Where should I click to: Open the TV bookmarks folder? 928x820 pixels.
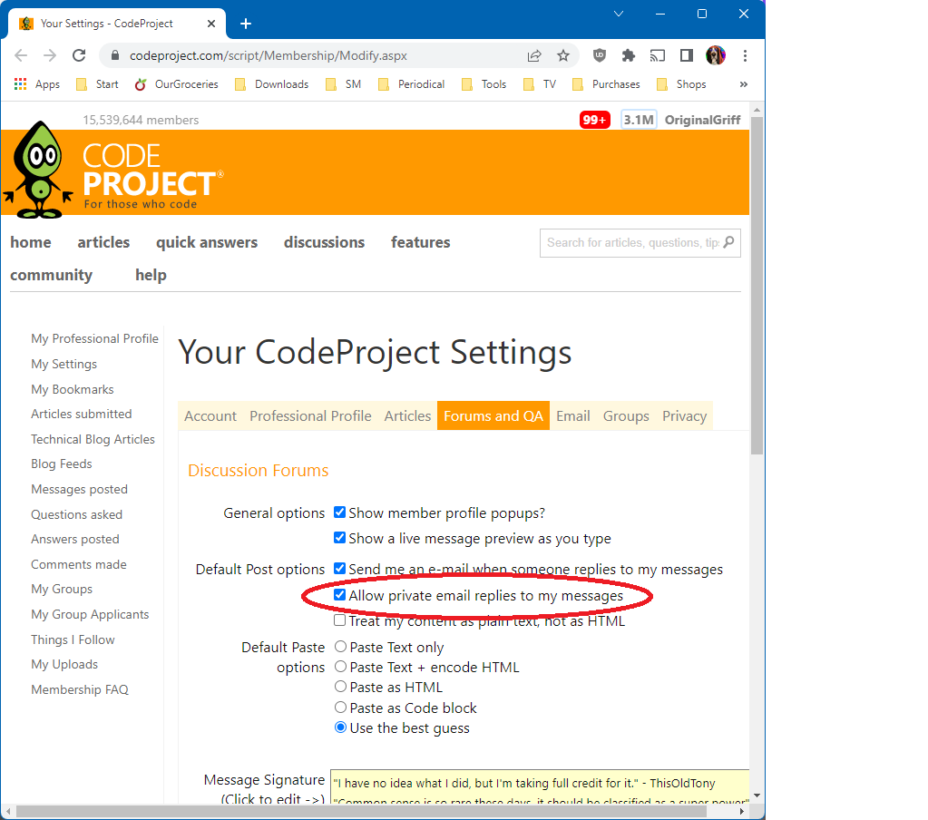pyautogui.click(x=540, y=84)
